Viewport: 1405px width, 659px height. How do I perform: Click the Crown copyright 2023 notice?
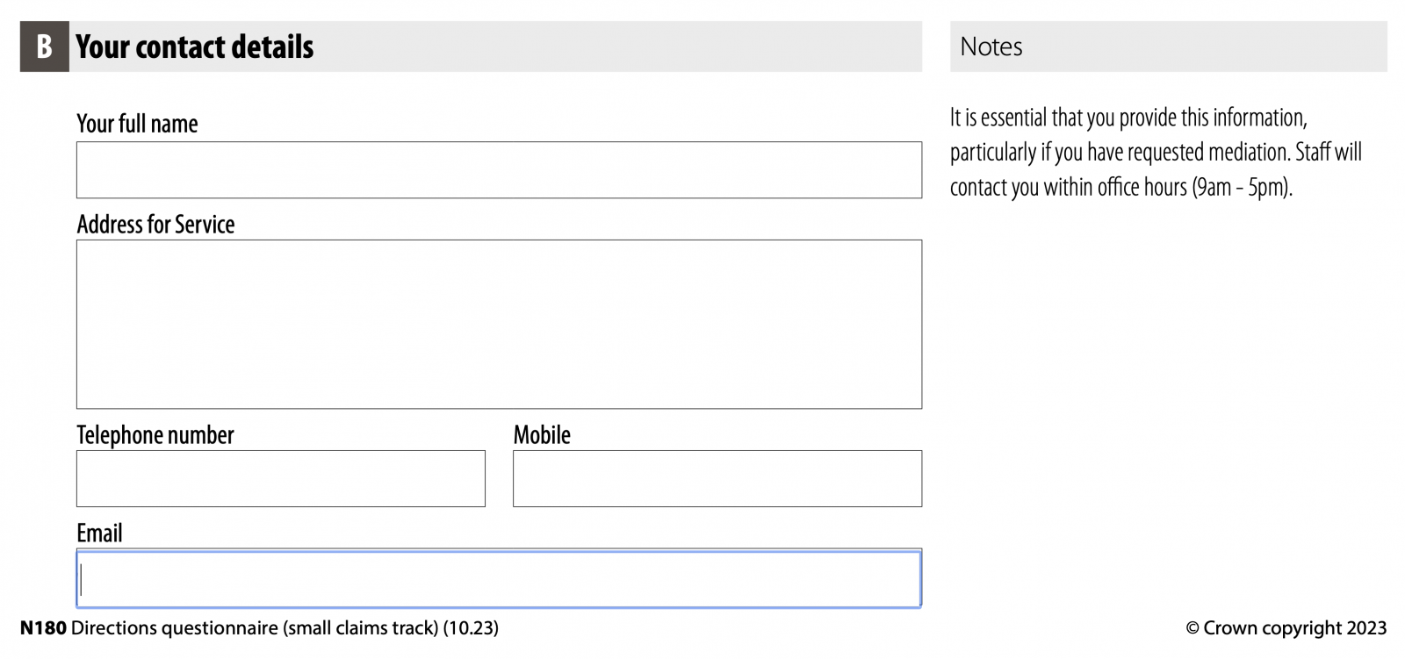[1286, 628]
